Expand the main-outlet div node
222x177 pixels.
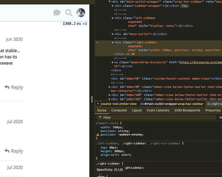[113, 34]
